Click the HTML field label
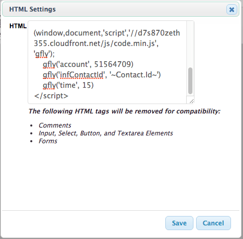 [x=18, y=26]
